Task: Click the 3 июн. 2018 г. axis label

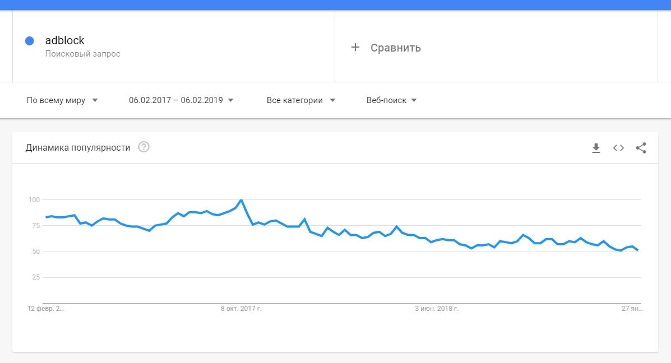Action: 437,309
